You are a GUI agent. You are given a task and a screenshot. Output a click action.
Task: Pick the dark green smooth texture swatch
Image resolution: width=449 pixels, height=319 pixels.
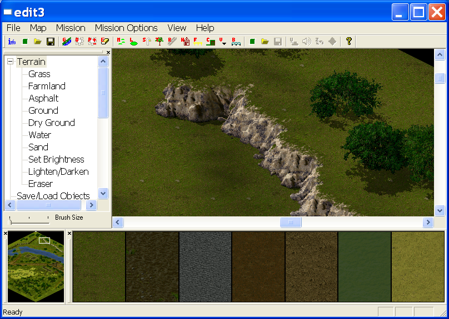click(365, 267)
